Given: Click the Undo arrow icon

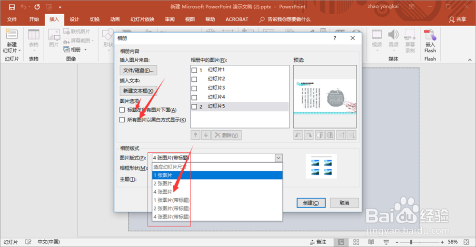Looking at the screenshot, I should pyautogui.click(x=23, y=7).
